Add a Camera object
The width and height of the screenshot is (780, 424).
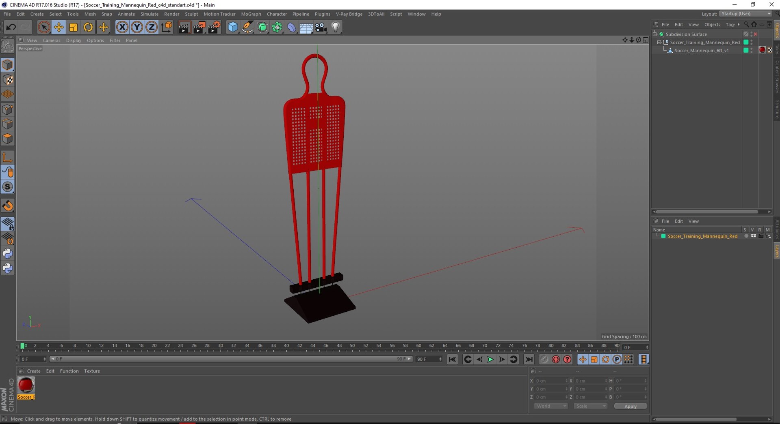coord(321,27)
